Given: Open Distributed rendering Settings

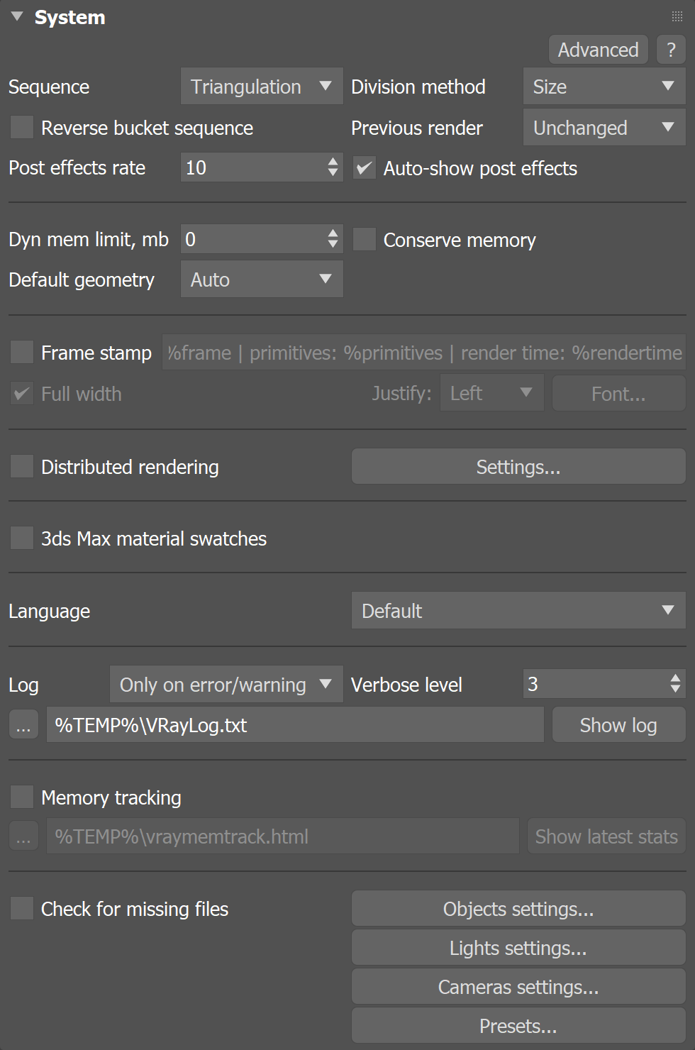Looking at the screenshot, I should pos(518,466).
